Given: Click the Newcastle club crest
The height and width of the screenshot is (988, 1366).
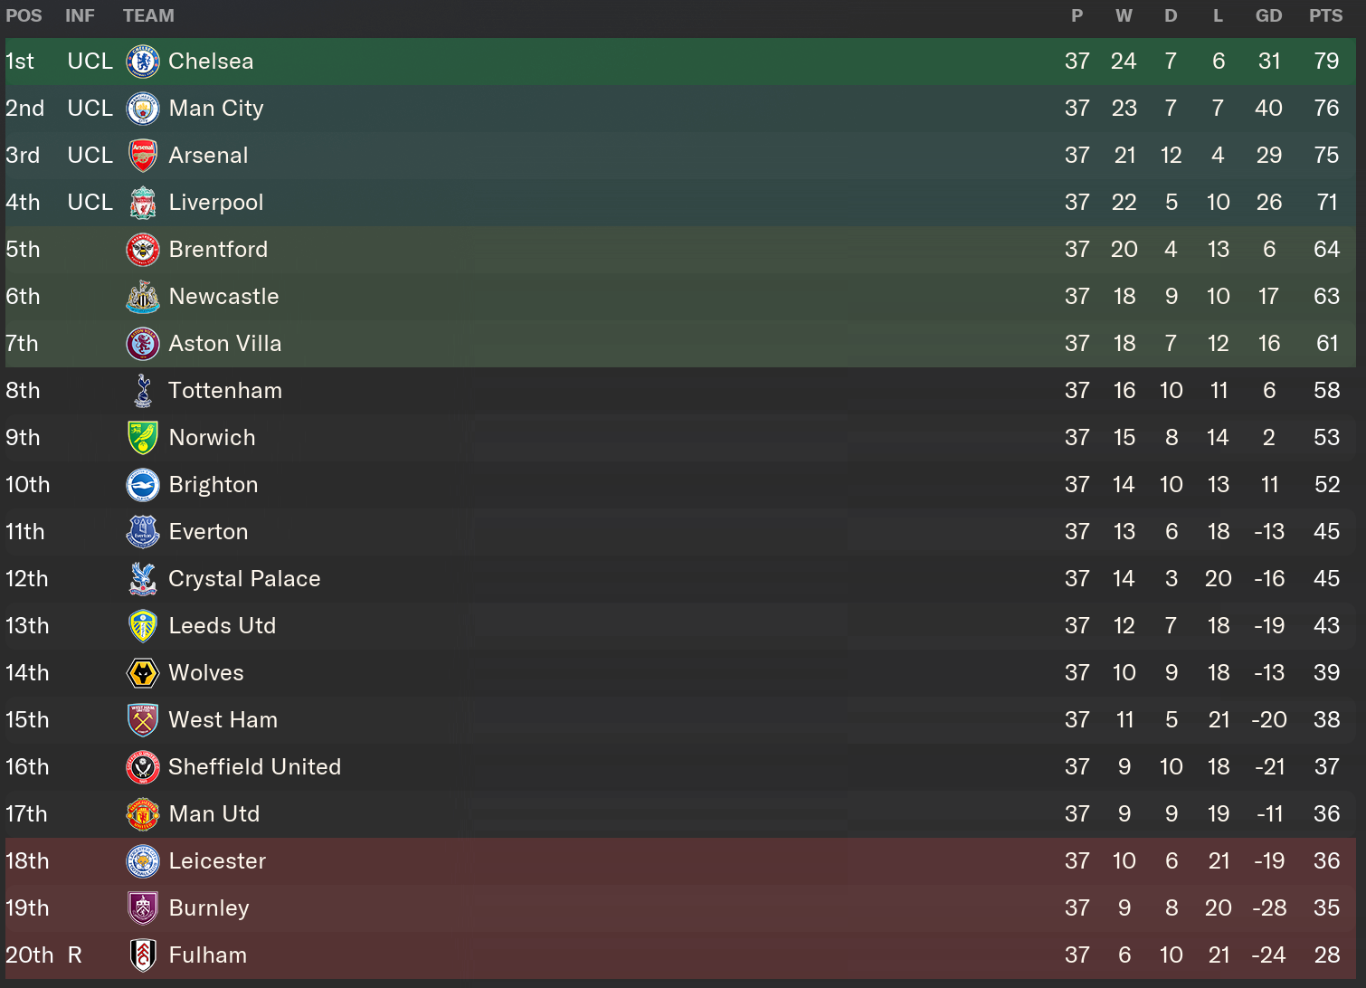Looking at the screenshot, I should (143, 297).
